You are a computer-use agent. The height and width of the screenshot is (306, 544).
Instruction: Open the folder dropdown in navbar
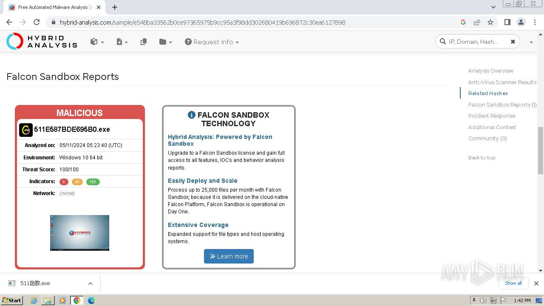165,42
